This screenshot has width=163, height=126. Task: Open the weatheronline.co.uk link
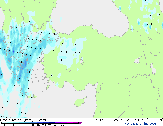(141, 124)
